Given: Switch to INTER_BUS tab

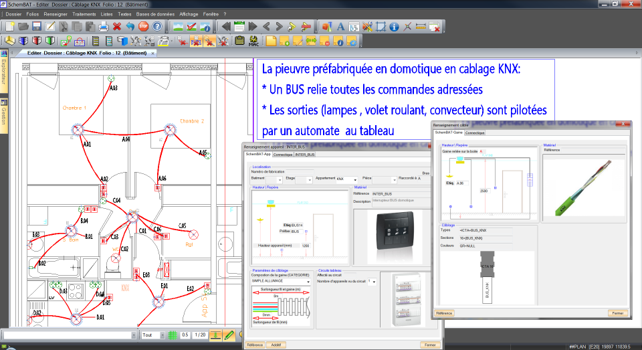Looking at the screenshot, I should click(x=305, y=155).
